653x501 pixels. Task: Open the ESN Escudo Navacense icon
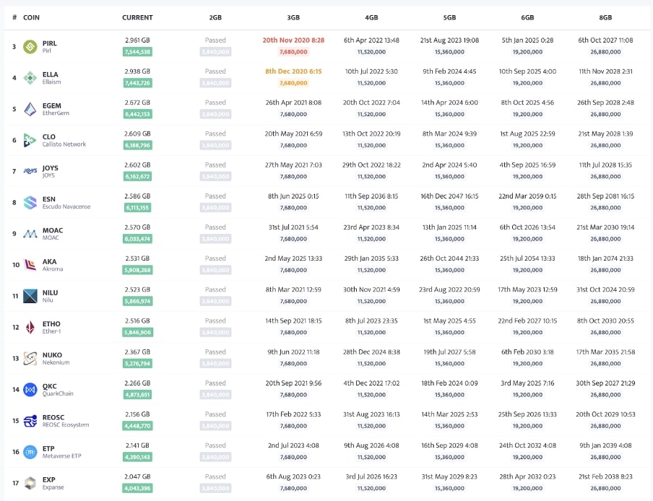pos(30,203)
